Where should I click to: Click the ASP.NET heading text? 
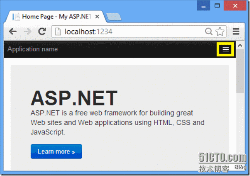click(x=74, y=98)
